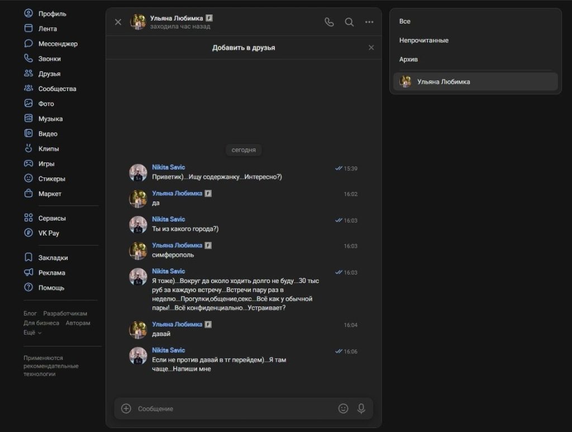The width and height of the screenshot is (572, 432).
Task: Go to Клипы section in sidebar
Action: click(x=49, y=149)
